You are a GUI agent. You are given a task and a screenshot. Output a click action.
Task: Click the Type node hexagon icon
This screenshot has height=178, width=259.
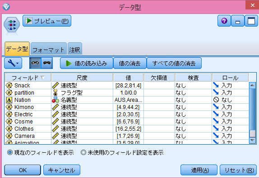(x=12, y=25)
